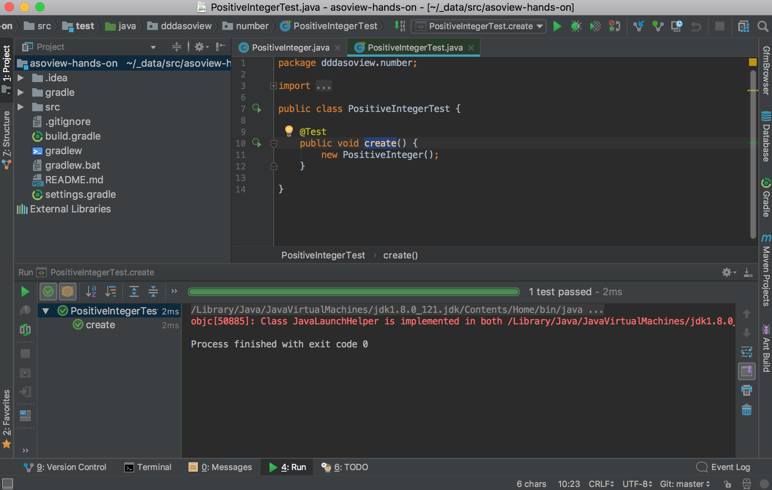Collapse all test results
772x490 pixels.
(x=153, y=292)
